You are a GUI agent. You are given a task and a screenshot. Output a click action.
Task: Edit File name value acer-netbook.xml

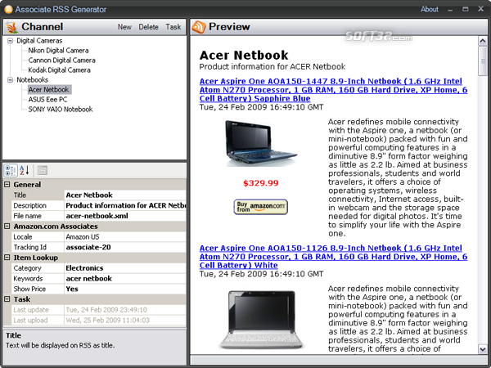click(x=125, y=216)
